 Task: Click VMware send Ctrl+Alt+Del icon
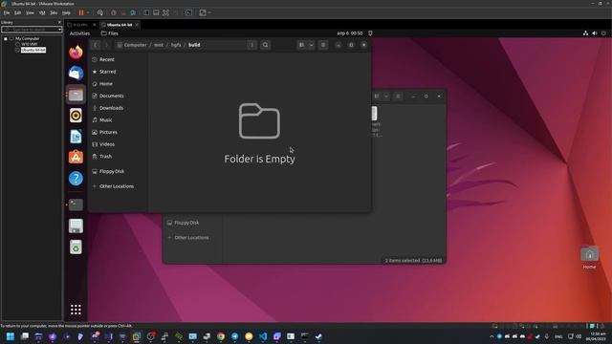100,12
